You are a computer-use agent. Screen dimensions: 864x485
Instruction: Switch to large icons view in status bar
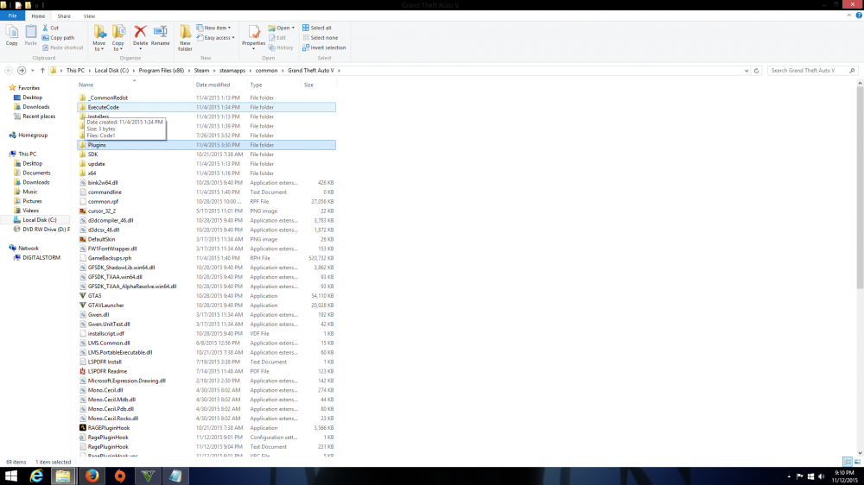pyautogui.click(x=857, y=462)
